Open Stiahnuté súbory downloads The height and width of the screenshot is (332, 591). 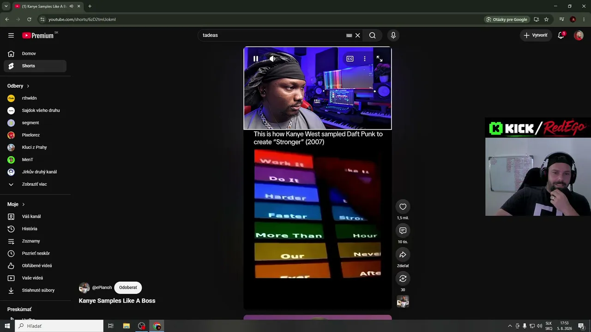pyautogui.click(x=35, y=290)
